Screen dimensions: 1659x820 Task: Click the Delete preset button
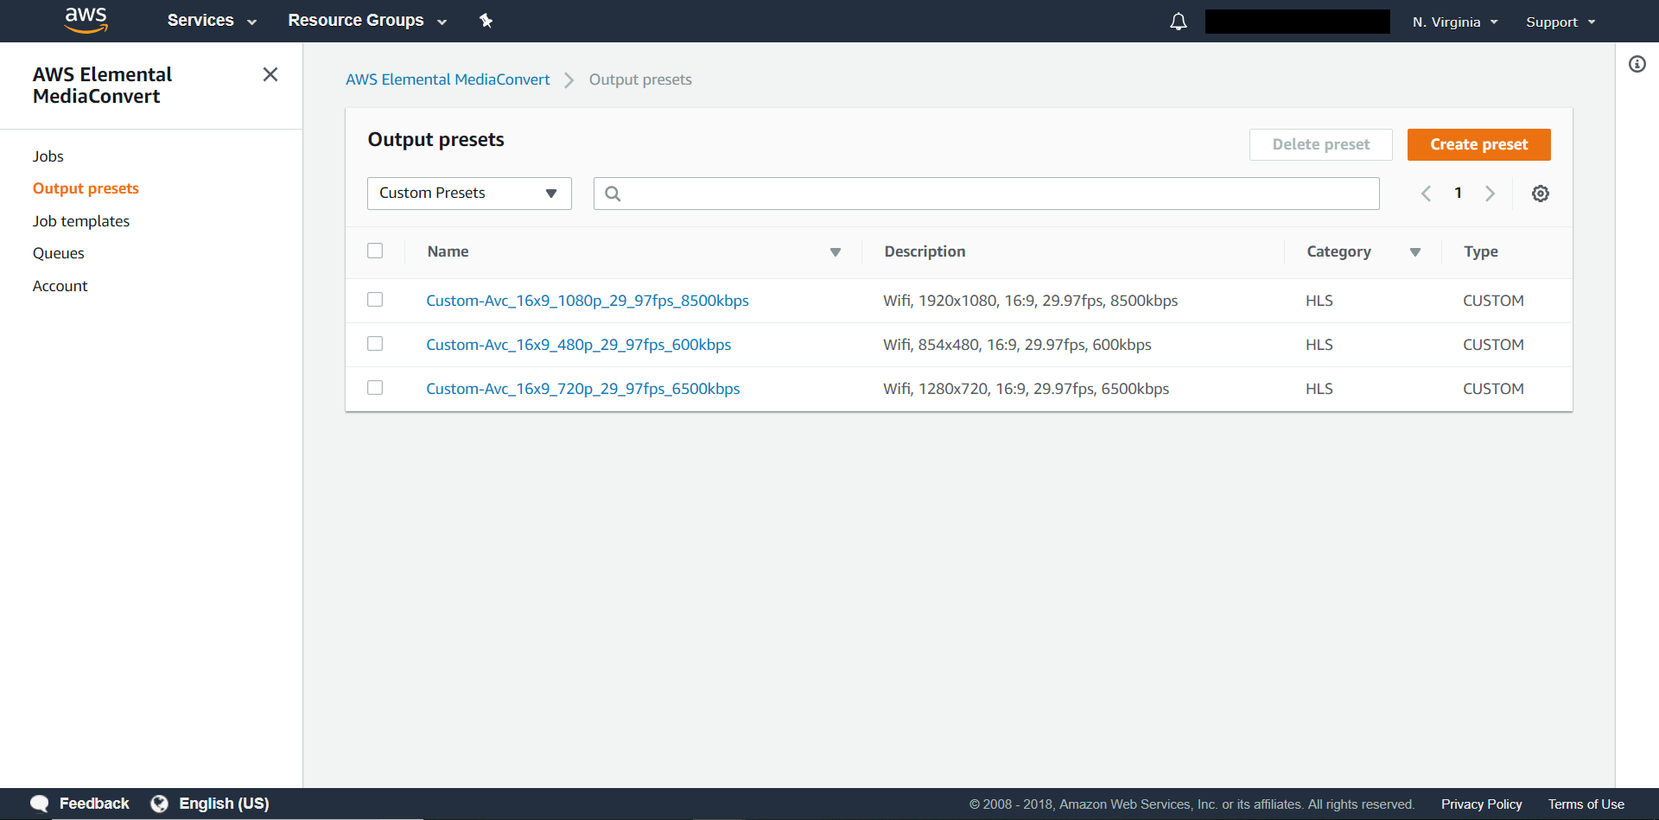(1321, 144)
